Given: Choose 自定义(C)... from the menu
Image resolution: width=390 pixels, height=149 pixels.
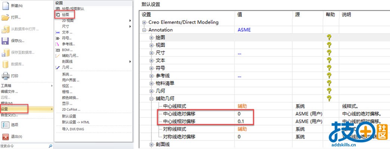Looking at the screenshot, I should 9,115.
